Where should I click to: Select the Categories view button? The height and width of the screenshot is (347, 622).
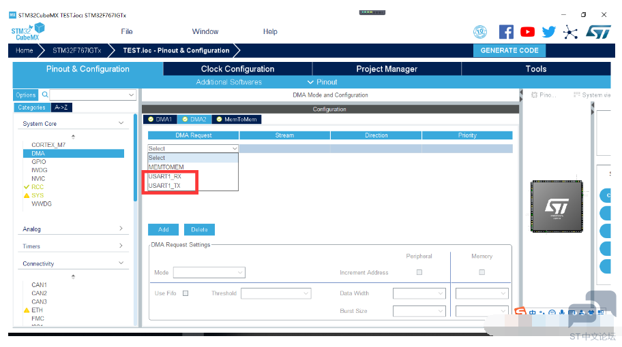coord(32,108)
